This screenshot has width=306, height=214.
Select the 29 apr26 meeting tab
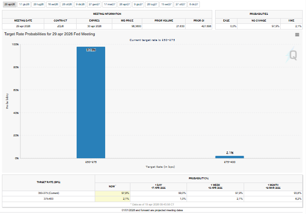point(10,4)
